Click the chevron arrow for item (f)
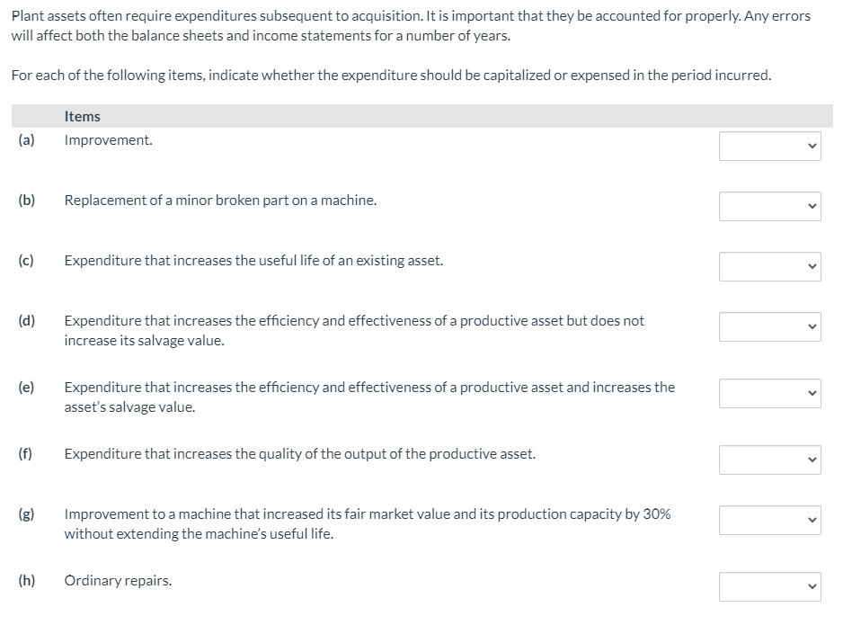 [x=812, y=460]
